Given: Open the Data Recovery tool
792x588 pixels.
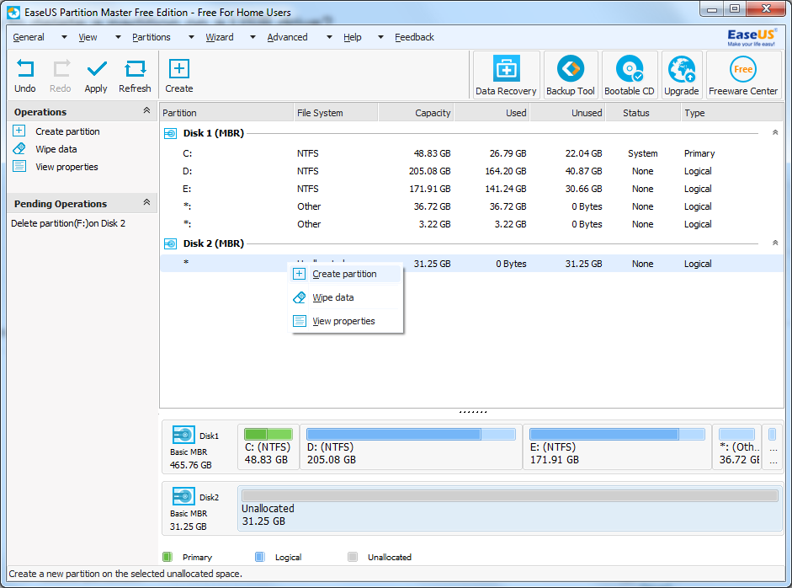Looking at the screenshot, I should 506,75.
